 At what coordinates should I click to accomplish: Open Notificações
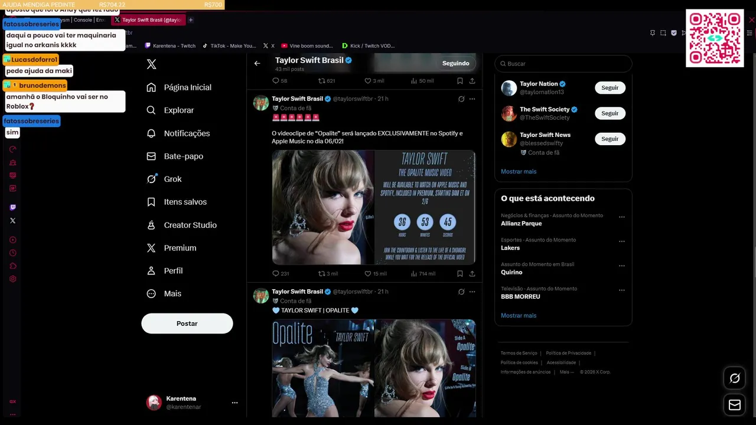coord(178,133)
